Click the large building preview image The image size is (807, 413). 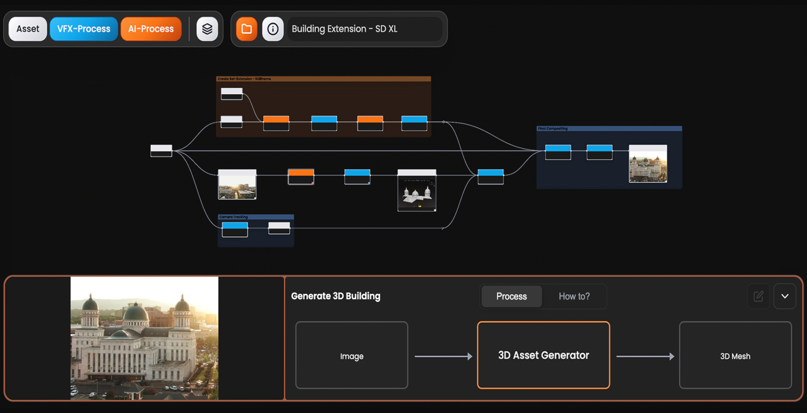[144, 338]
